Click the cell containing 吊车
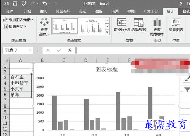Screen dimensions: 190x136 (x=20, y=94)
